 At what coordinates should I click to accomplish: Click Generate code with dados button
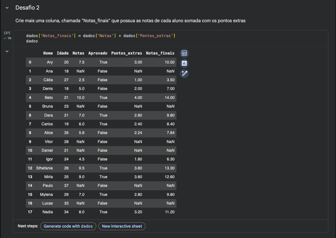point(68,226)
